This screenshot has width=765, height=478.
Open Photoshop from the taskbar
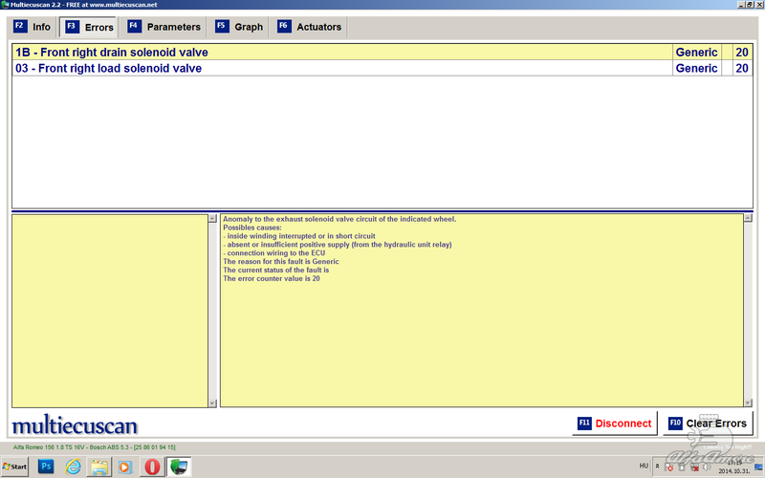(46, 467)
